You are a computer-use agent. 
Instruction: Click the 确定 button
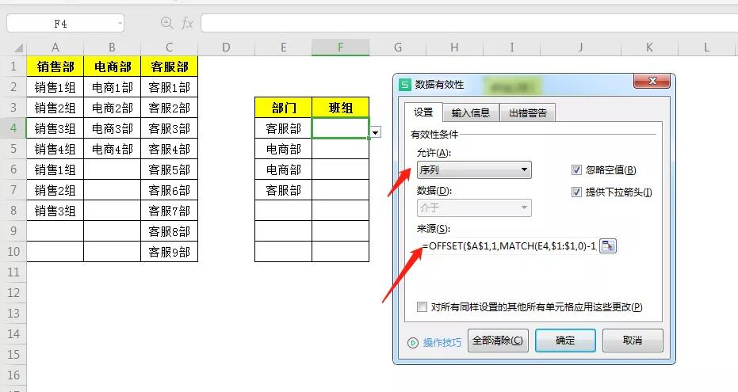(x=565, y=341)
